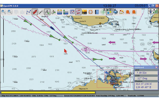Click the MARICABAN ISLAND chart label

click(x=90, y=33)
